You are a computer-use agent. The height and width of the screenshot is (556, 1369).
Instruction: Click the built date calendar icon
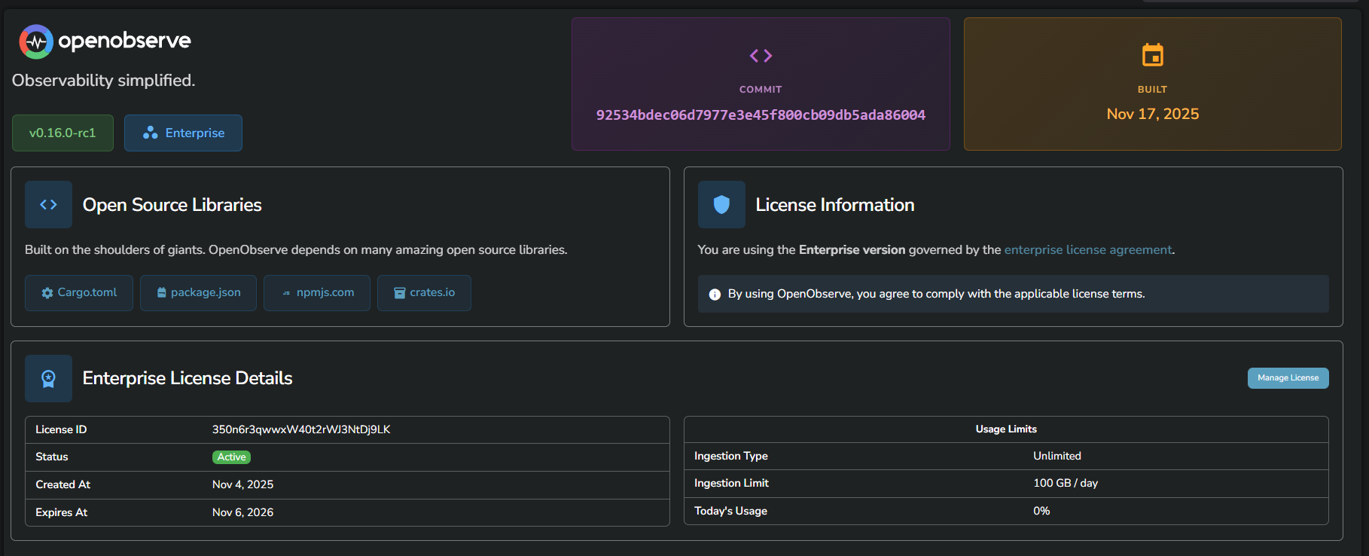coord(1152,55)
